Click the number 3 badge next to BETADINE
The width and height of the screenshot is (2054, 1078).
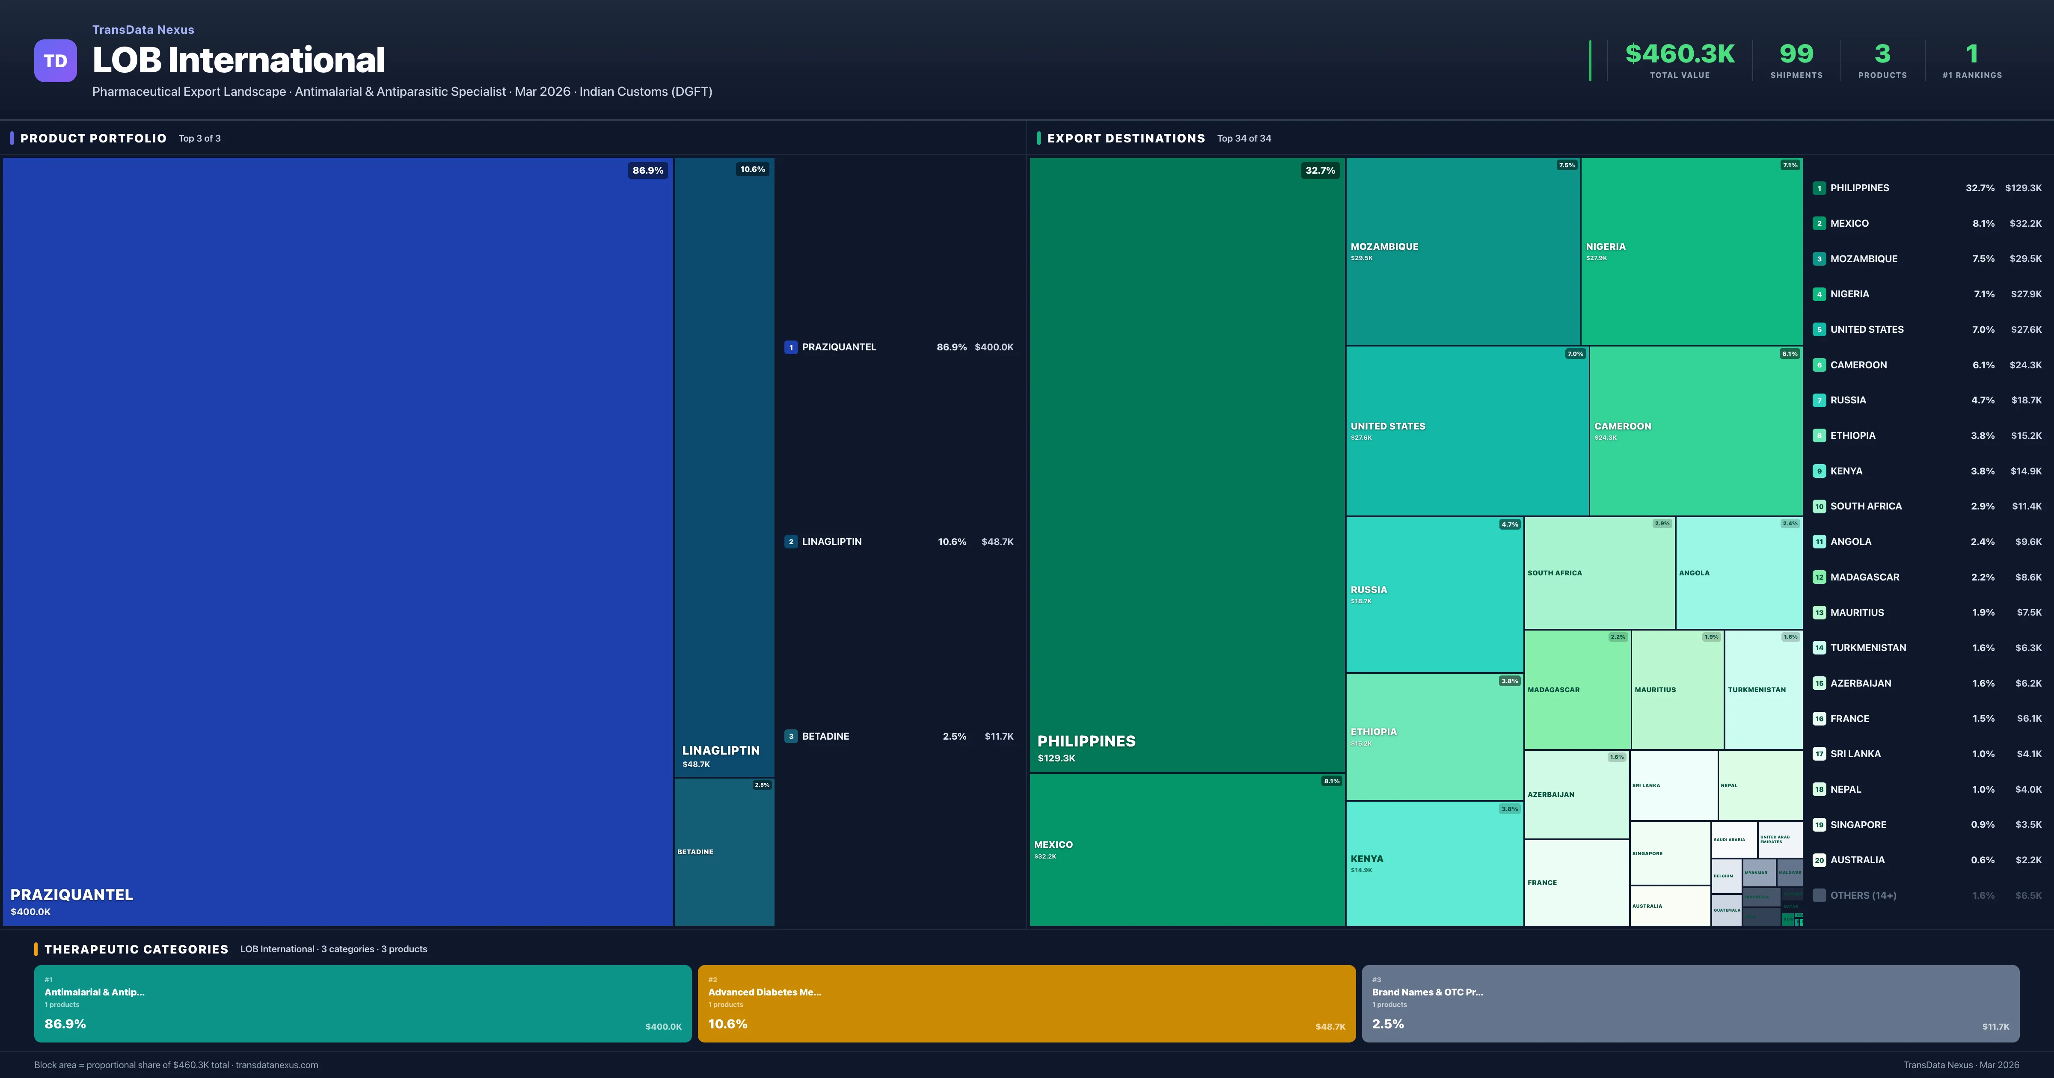pyautogui.click(x=791, y=736)
